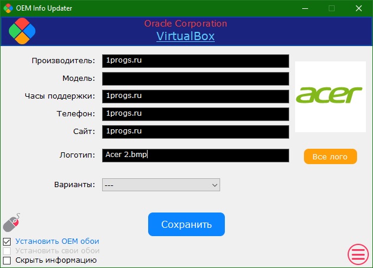Viewport: 373px width, 268px height.
Task: Open the 'Все лого' button
Action: (331, 156)
